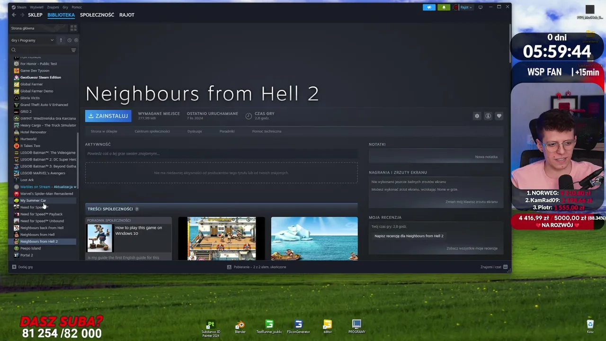
Task: Click Zmień mój klawisz zrzutu ekranu
Action: [x=472, y=202]
